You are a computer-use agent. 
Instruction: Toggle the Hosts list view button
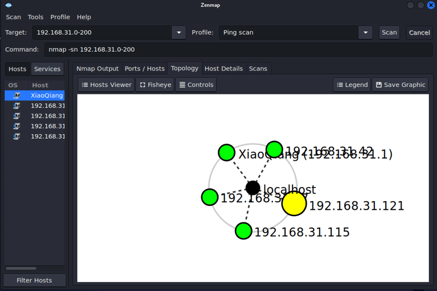(17, 69)
